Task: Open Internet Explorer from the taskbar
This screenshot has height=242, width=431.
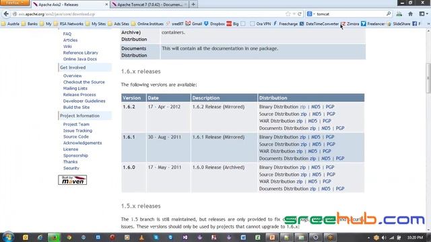Action: 40,237
